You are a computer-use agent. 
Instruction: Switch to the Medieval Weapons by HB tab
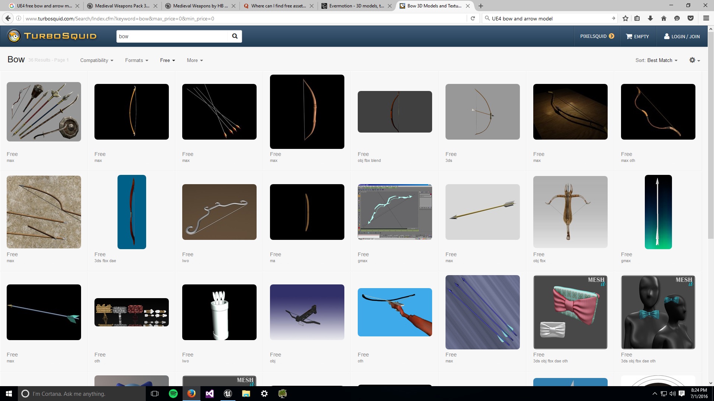point(200,6)
